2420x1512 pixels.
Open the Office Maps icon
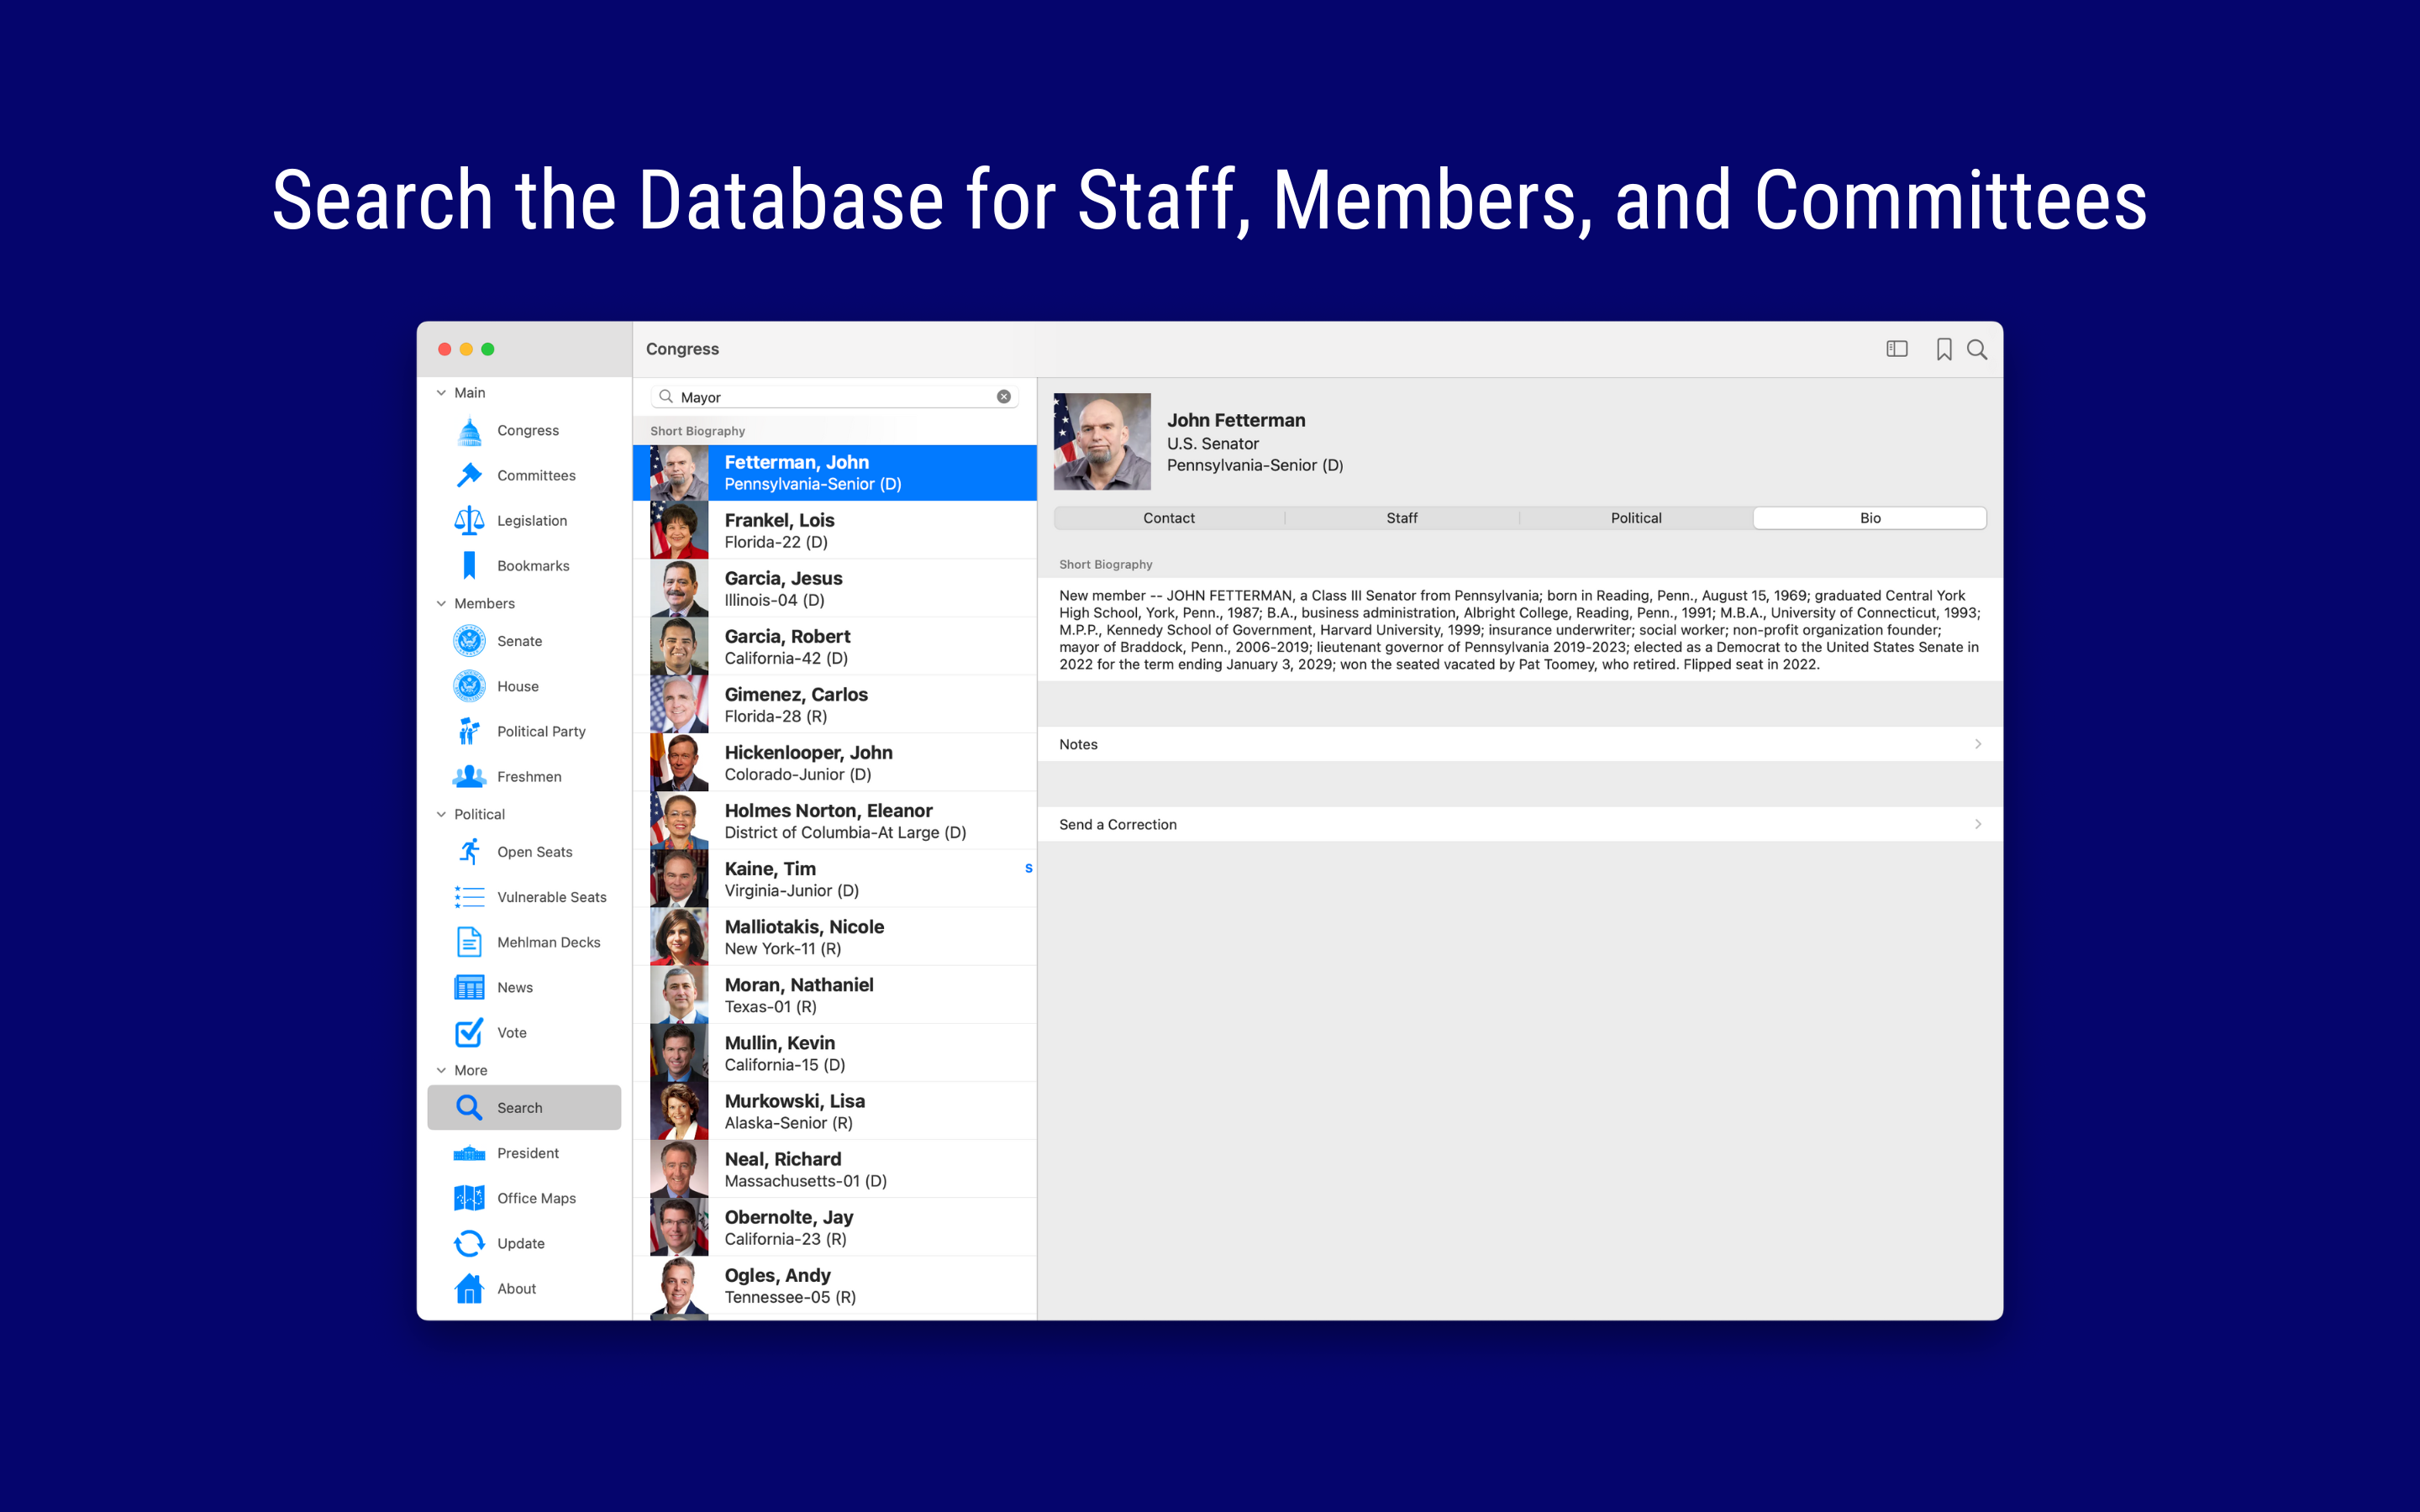(469, 1198)
